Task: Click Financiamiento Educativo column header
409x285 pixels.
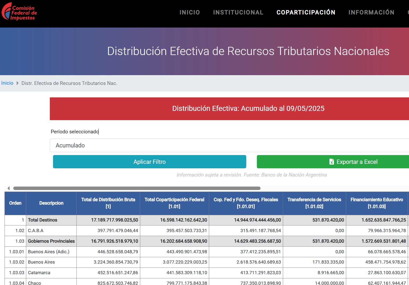Action: (x=377, y=203)
